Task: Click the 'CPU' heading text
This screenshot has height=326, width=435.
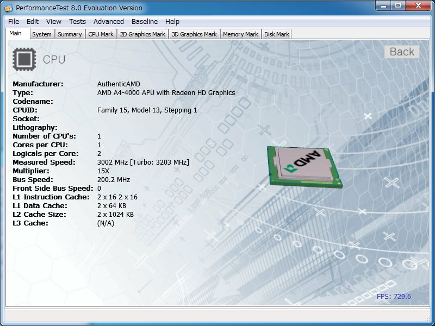Action: coord(54,60)
